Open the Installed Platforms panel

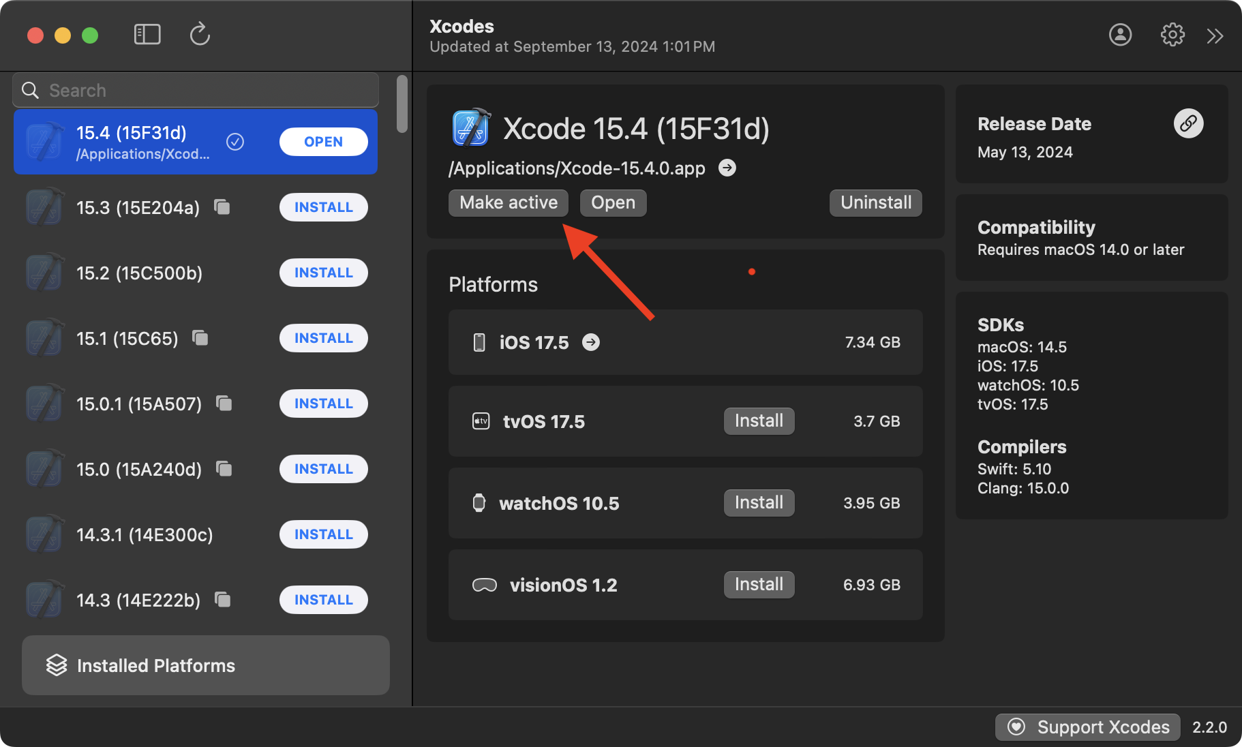[x=205, y=665]
